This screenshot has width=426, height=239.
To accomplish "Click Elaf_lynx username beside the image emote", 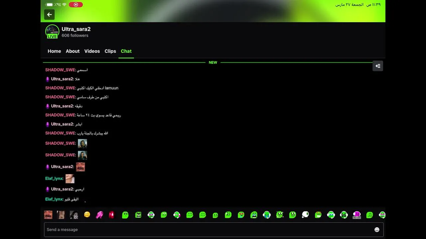I will pos(54,179).
